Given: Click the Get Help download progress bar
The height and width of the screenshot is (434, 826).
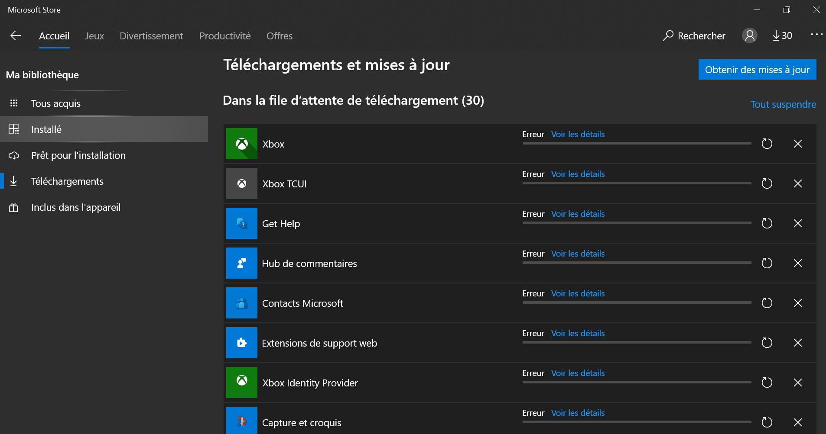Looking at the screenshot, I should tap(637, 223).
